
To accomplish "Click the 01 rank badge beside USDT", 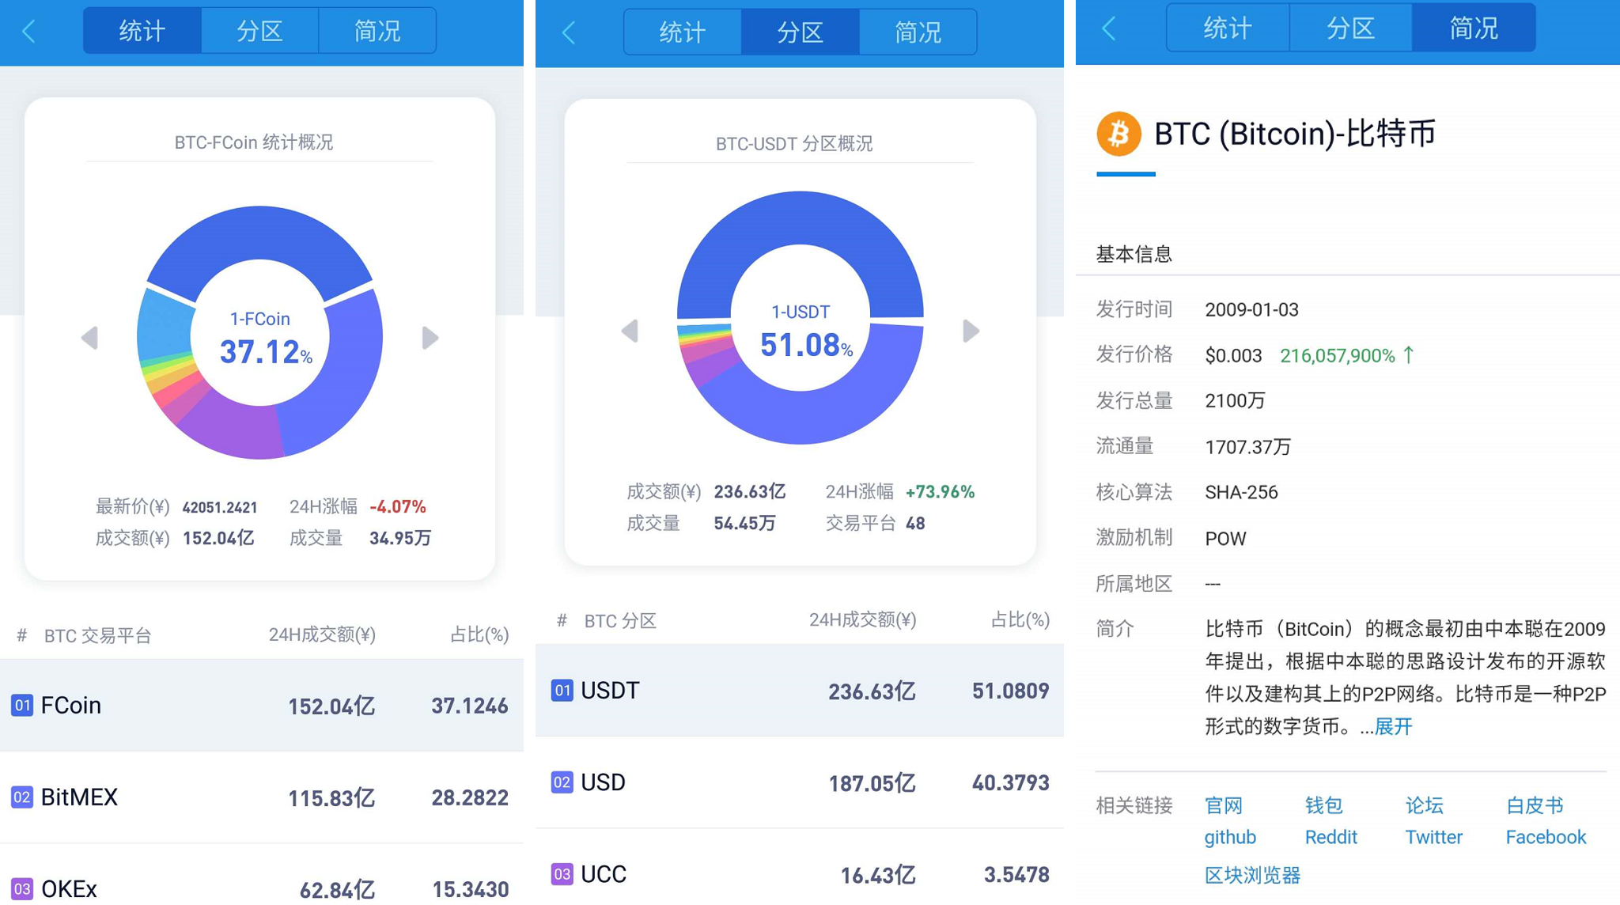I will point(562,690).
